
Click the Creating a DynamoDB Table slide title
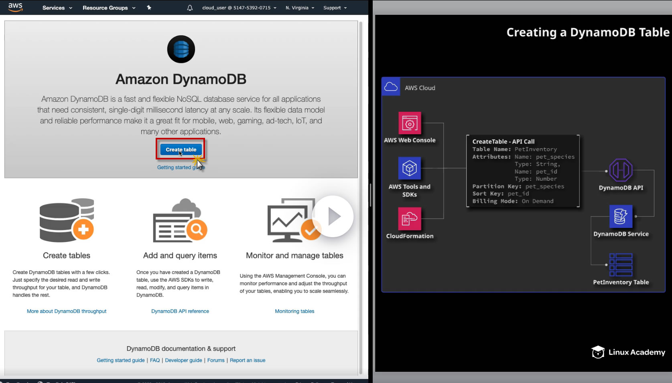588,32
